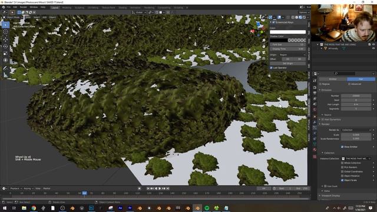377x212 pixels.
Task: Open Photoshop from the Windows taskbar
Action: point(91,208)
